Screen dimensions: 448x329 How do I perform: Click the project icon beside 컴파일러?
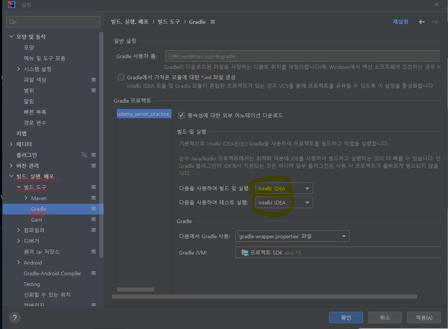94,230
